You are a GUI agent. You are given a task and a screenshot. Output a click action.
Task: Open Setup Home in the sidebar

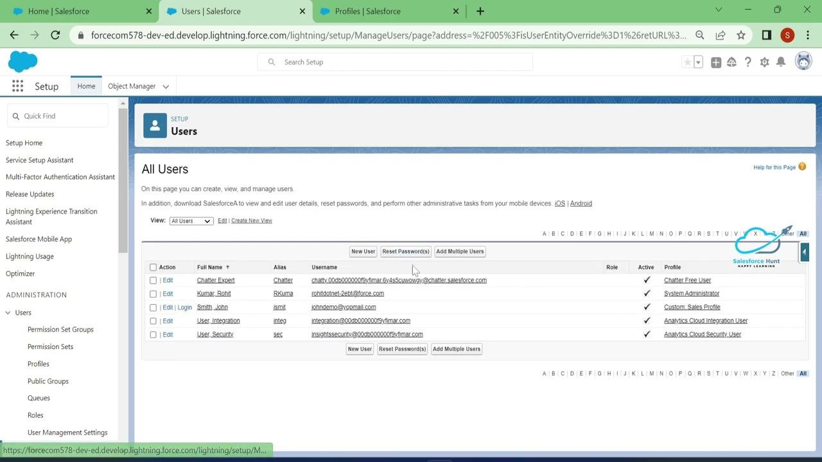coord(24,143)
